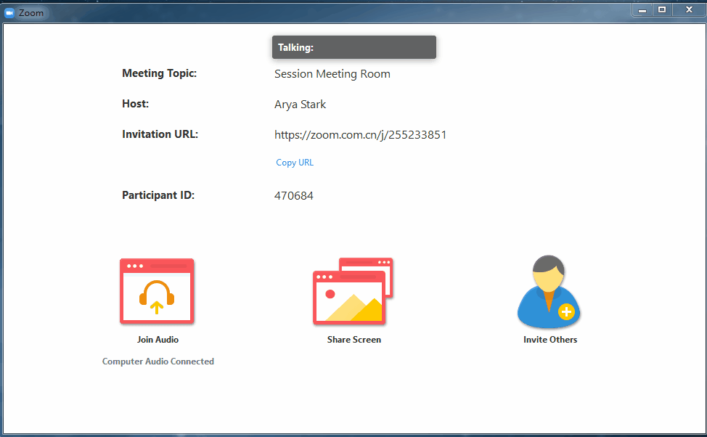The height and width of the screenshot is (437, 707).
Task: Click the Share Screen label
Action: [354, 340]
